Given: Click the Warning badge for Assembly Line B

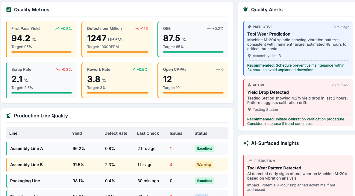Looking at the screenshot, I should [204, 165].
